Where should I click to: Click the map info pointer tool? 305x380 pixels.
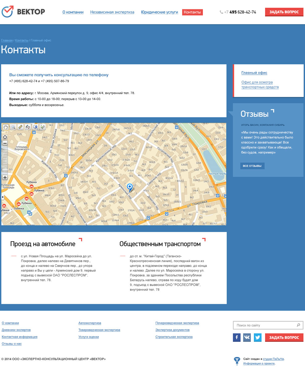43,127
